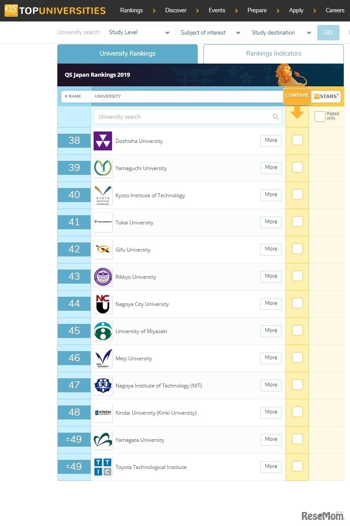This screenshot has width=350, height=526.
Task: Open the QS Top Universities logo
Action: pyautogui.click(x=56, y=10)
